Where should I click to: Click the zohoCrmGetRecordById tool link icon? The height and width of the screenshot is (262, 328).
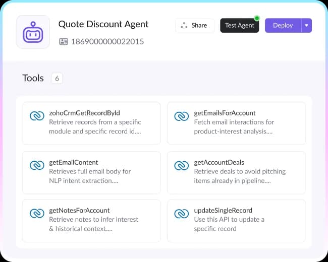point(37,116)
